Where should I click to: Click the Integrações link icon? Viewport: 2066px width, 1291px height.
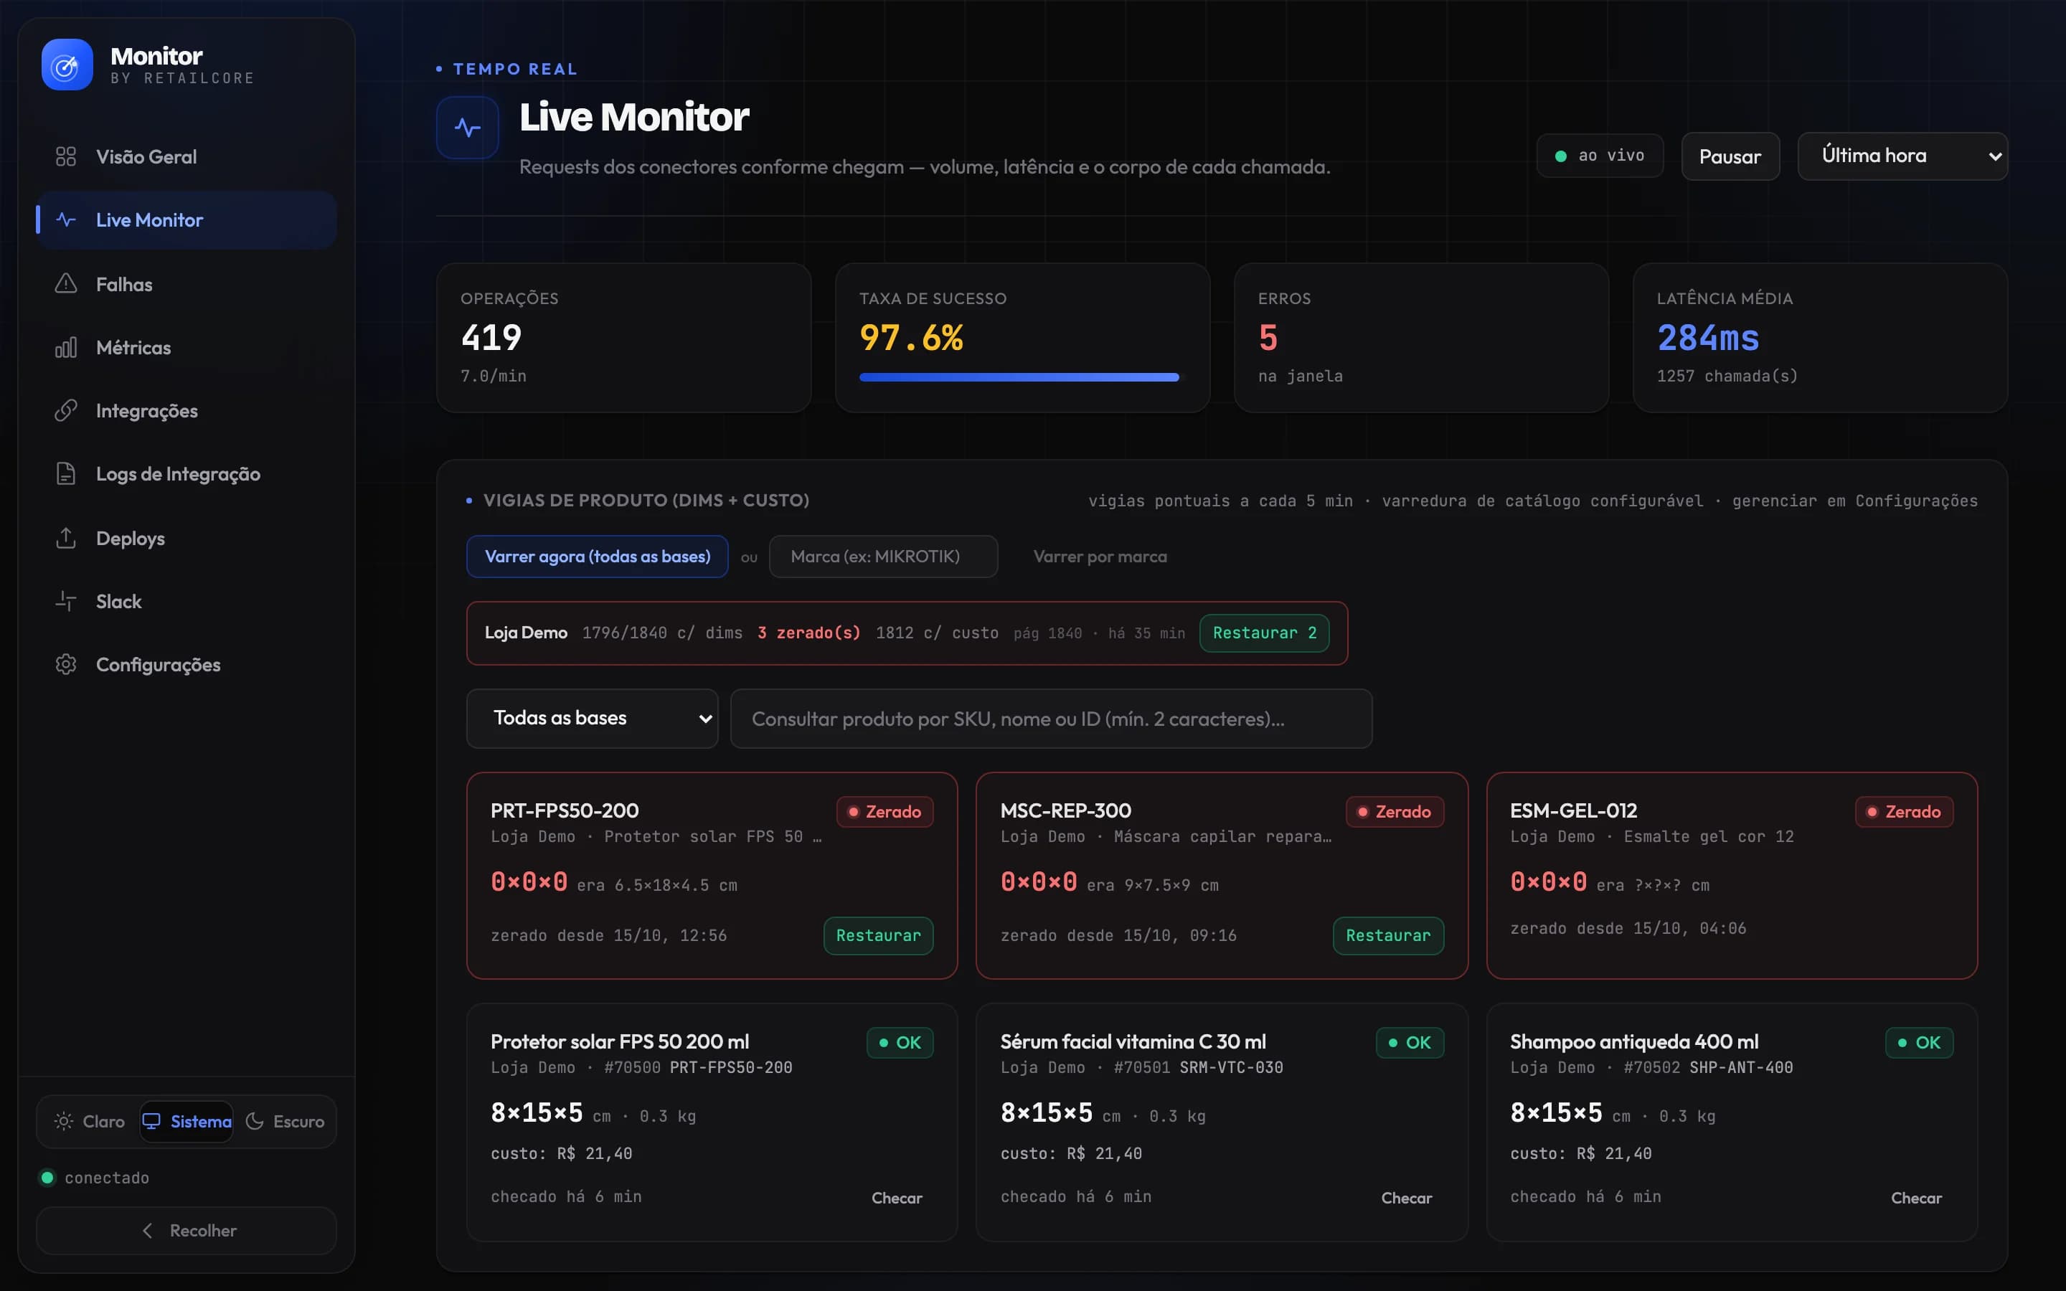click(66, 411)
